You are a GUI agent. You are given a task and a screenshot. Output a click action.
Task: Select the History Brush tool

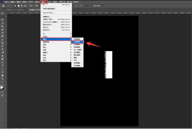click(x=2, y=46)
